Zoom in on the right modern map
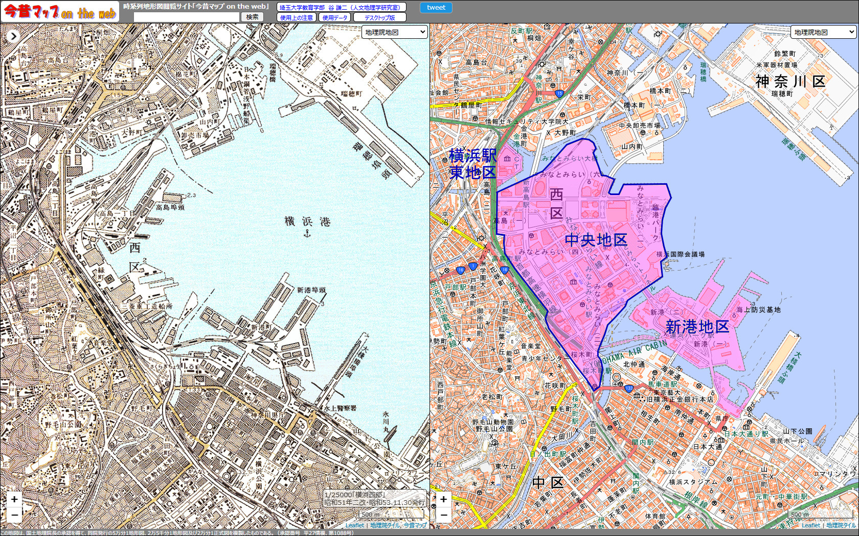The width and height of the screenshot is (859, 536). (x=443, y=499)
